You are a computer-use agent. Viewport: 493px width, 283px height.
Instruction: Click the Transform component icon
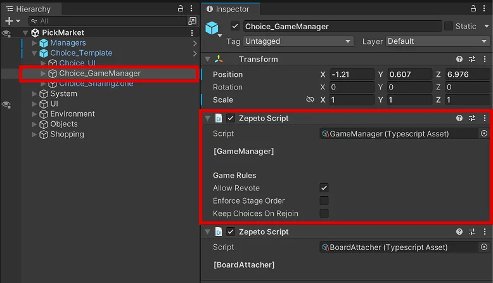tap(219, 59)
